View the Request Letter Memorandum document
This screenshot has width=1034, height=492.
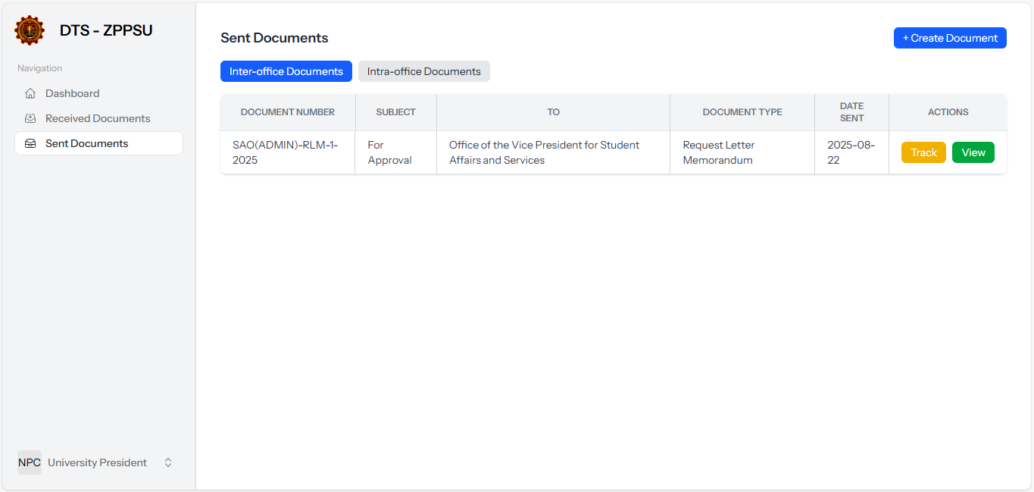(973, 152)
